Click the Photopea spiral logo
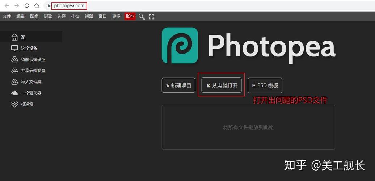375x181 pixels. [180, 45]
